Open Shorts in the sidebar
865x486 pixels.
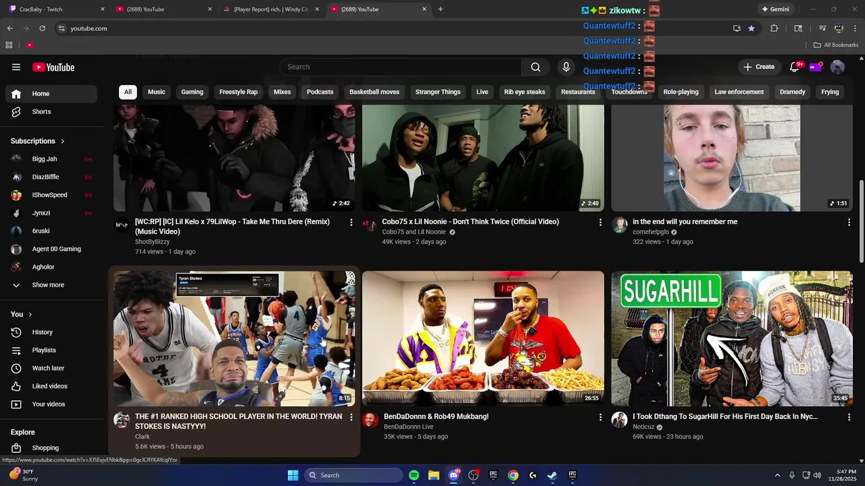[51, 111]
